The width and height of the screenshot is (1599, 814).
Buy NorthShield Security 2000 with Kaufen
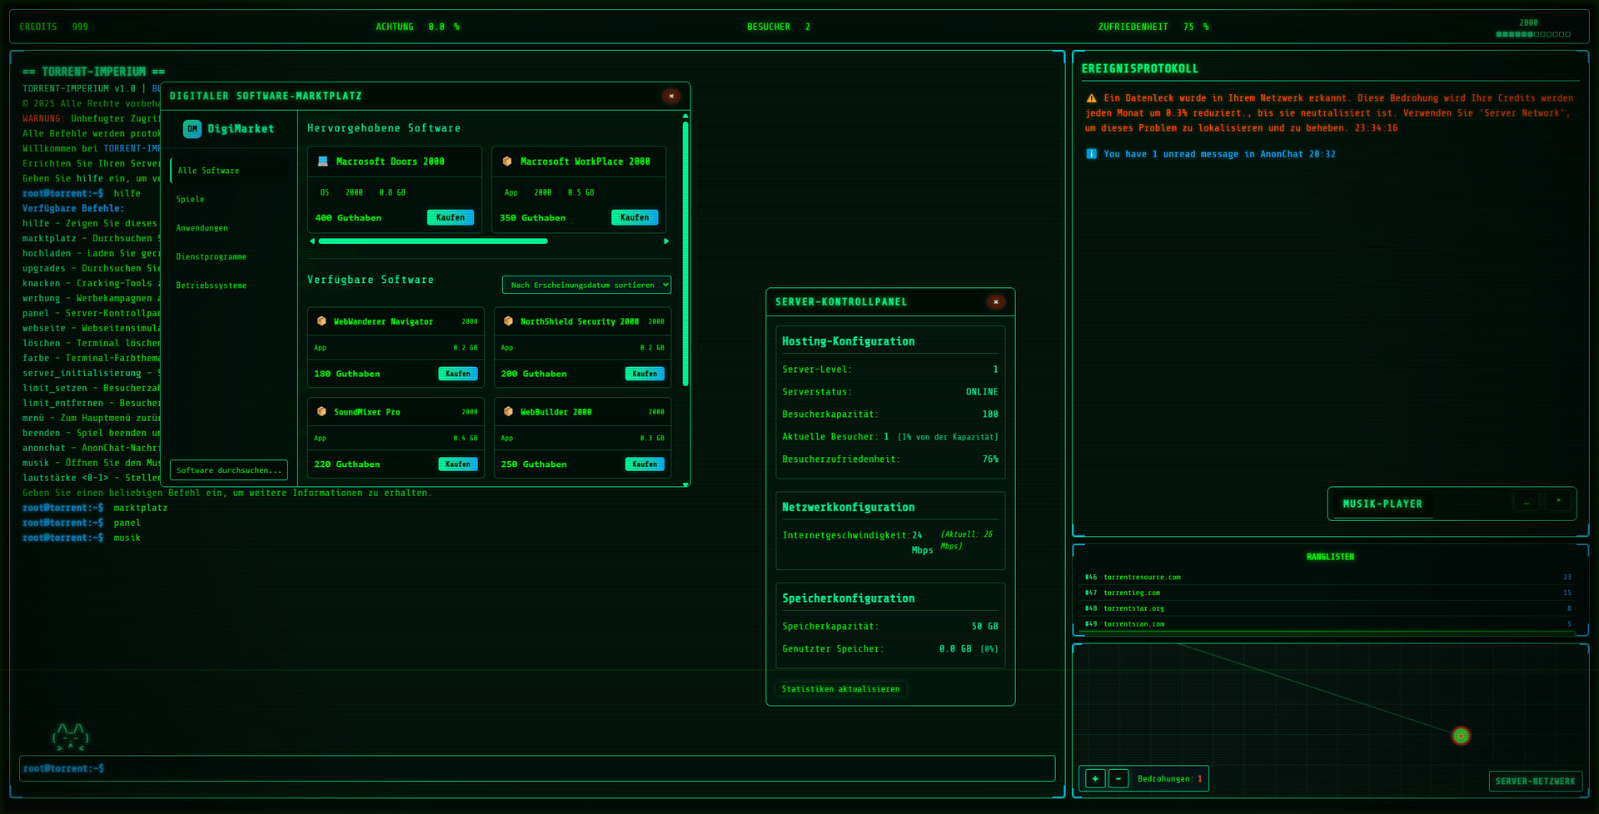pos(644,374)
